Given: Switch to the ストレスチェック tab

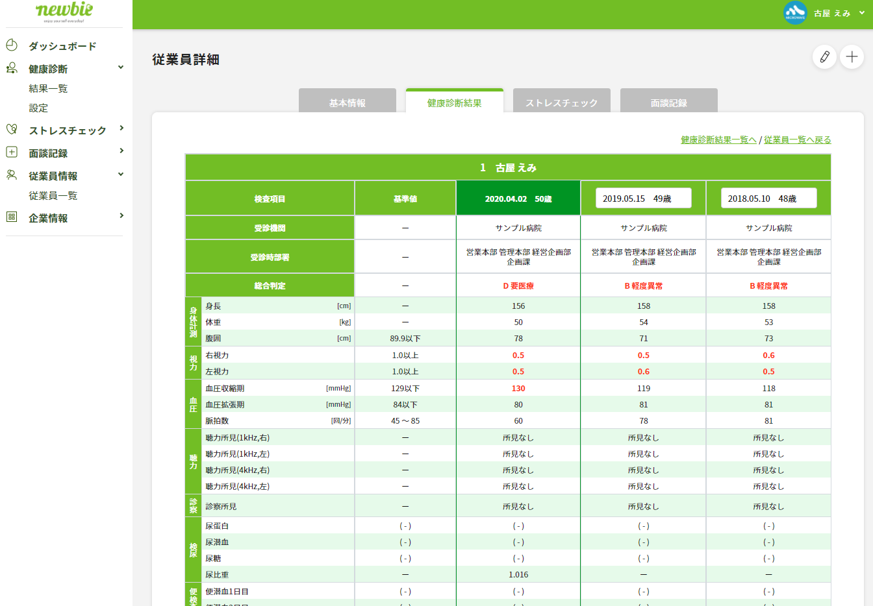Looking at the screenshot, I should pos(562,102).
